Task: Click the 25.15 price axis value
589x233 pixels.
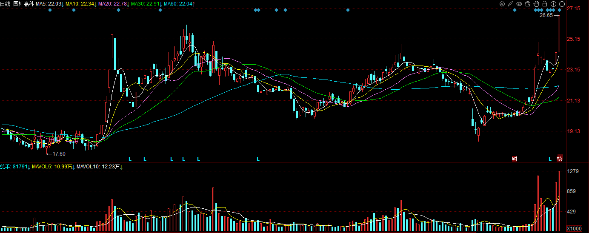Action: pyautogui.click(x=574, y=39)
